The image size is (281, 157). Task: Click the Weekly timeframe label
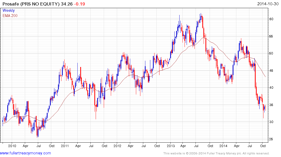click(x=9, y=10)
